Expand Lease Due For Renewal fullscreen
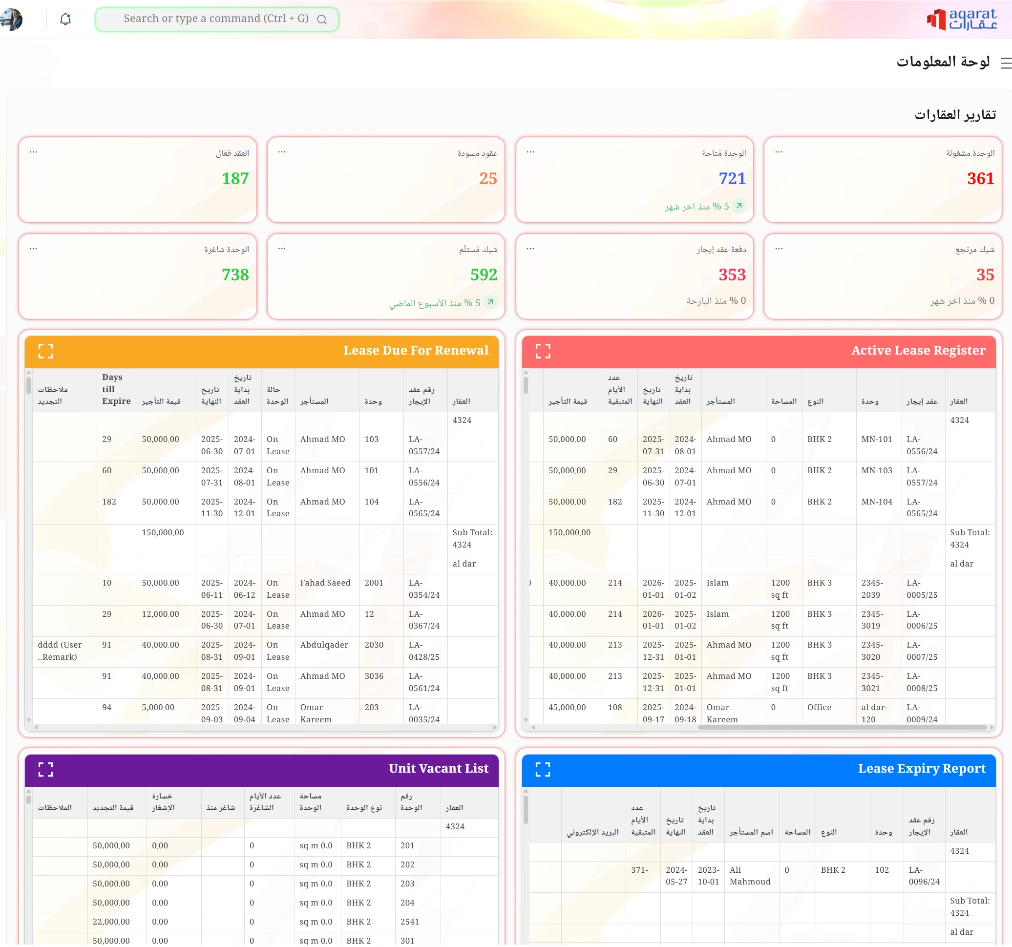Viewport: 1012px width, 947px height. 46,351
